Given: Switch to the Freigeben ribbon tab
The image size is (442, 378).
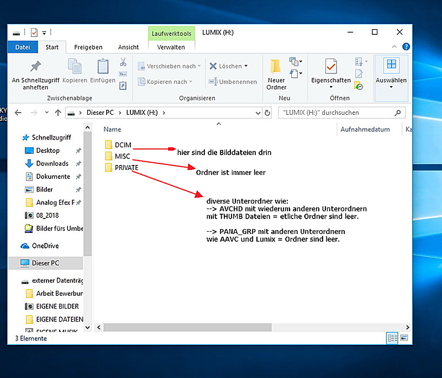Looking at the screenshot, I should [x=88, y=47].
